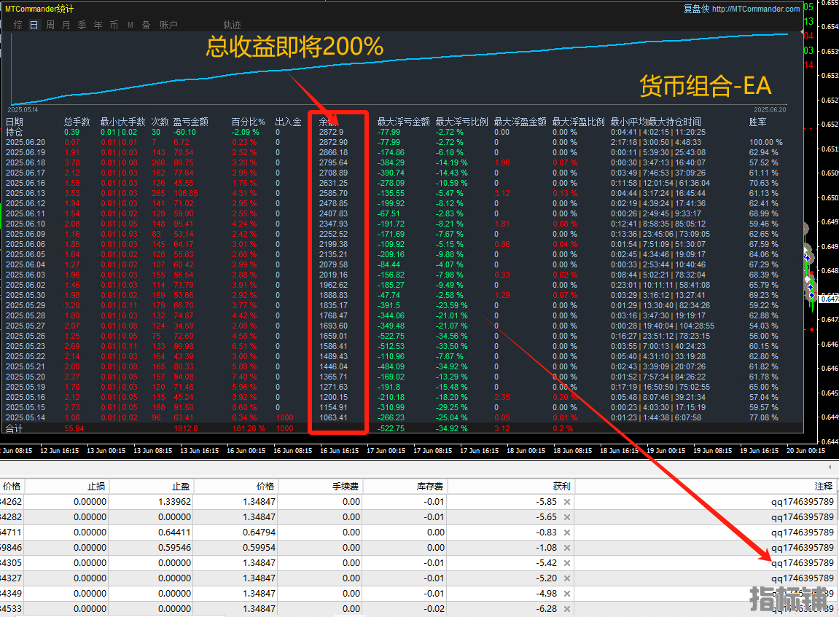Click the 百分比% column heading

(x=249, y=122)
